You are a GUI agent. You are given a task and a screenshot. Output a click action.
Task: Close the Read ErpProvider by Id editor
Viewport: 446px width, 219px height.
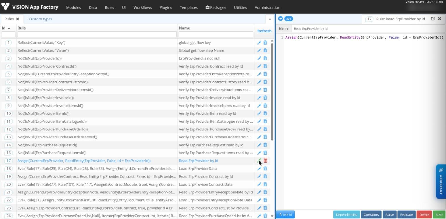439,19
